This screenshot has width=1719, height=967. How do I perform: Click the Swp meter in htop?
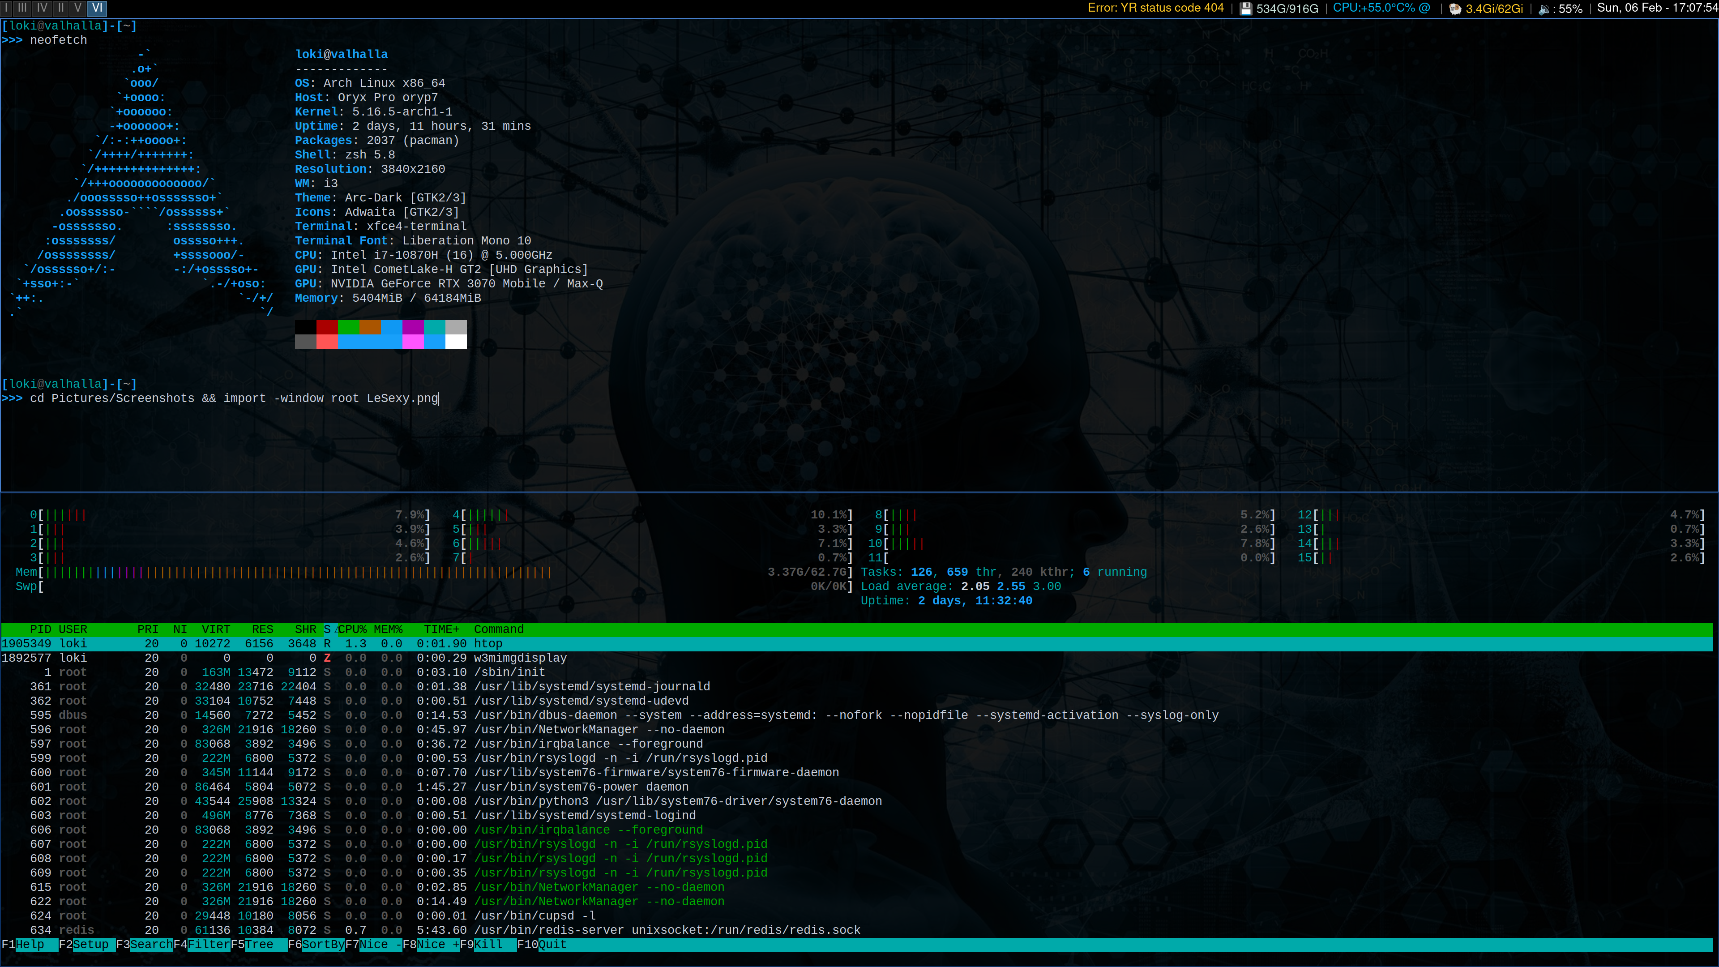[x=434, y=586]
